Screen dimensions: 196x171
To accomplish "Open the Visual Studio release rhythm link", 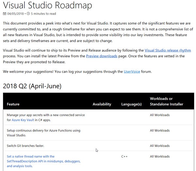I will pos(168,50).
